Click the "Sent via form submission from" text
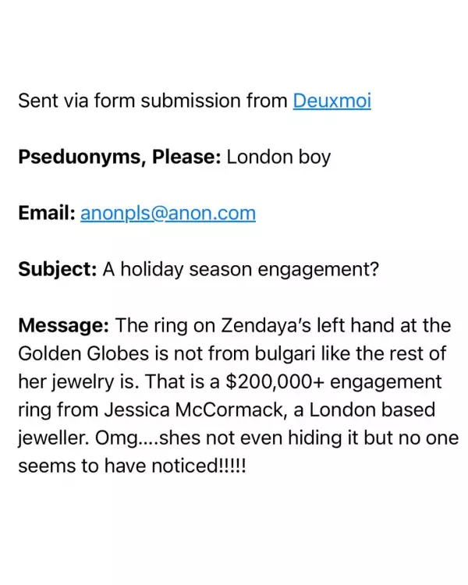 point(154,101)
